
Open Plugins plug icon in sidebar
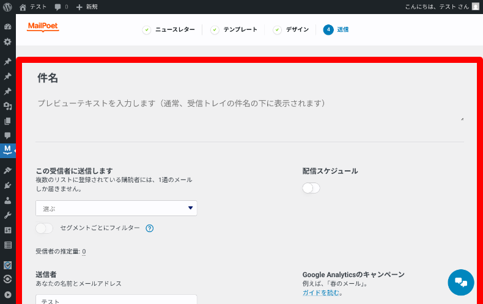pyautogui.click(x=8, y=185)
